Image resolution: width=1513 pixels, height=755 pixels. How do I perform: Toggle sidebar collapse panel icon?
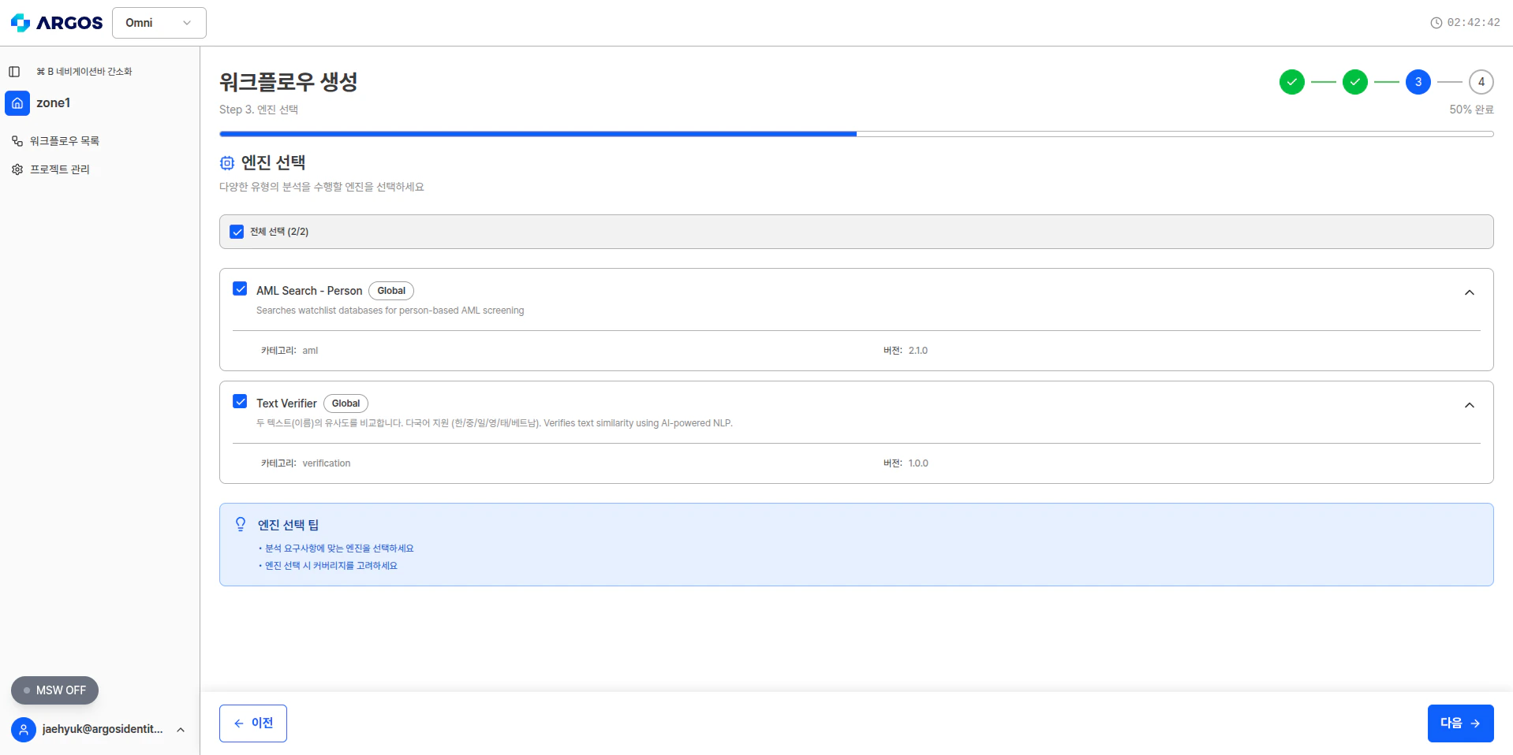[x=14, y=72]
